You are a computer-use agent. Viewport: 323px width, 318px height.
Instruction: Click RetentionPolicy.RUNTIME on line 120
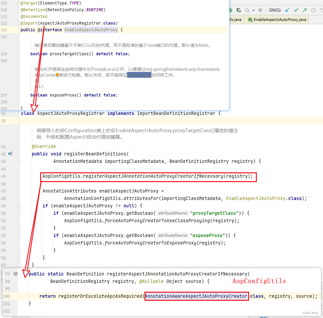tap(75, 10)
